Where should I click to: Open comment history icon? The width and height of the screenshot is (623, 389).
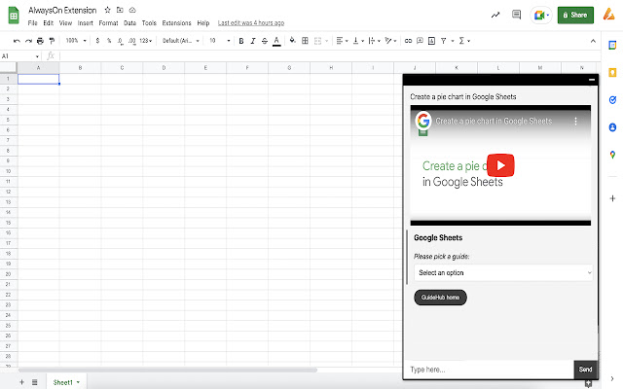(516, 16)
